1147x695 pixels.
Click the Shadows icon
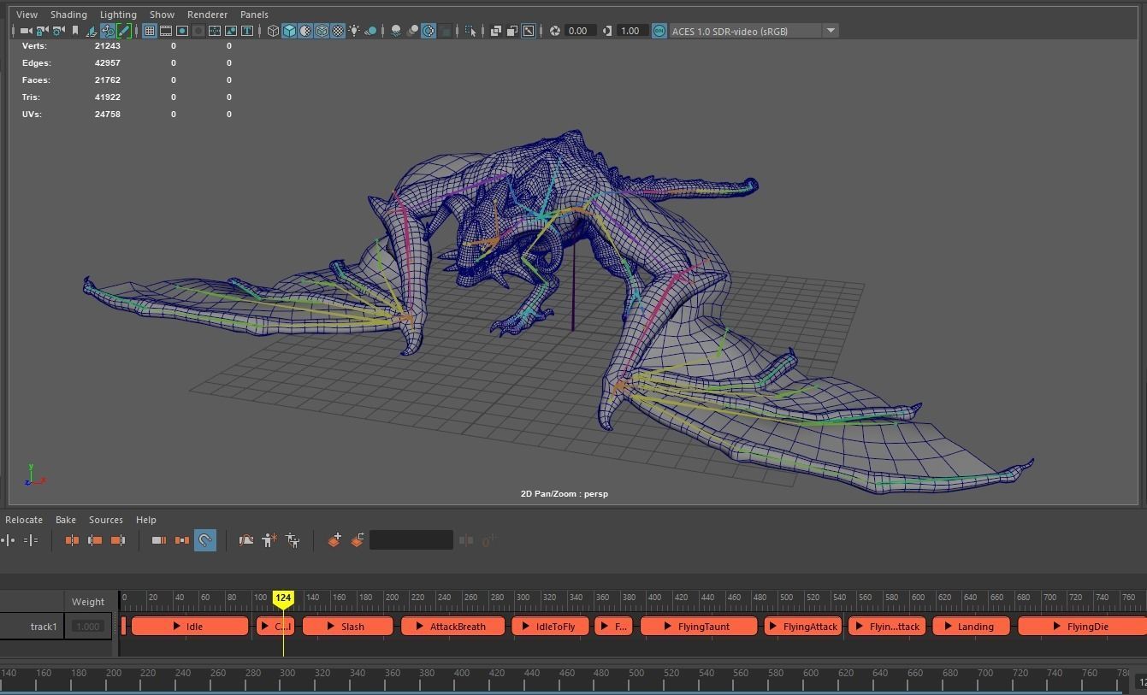click(x=370, y=31)
